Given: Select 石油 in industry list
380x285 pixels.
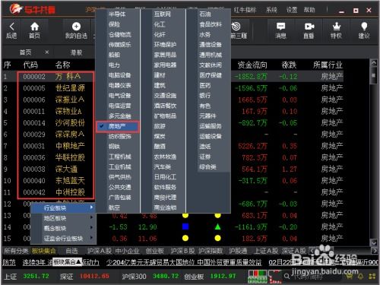Looking at the screenshot, I should coord(205,14).
